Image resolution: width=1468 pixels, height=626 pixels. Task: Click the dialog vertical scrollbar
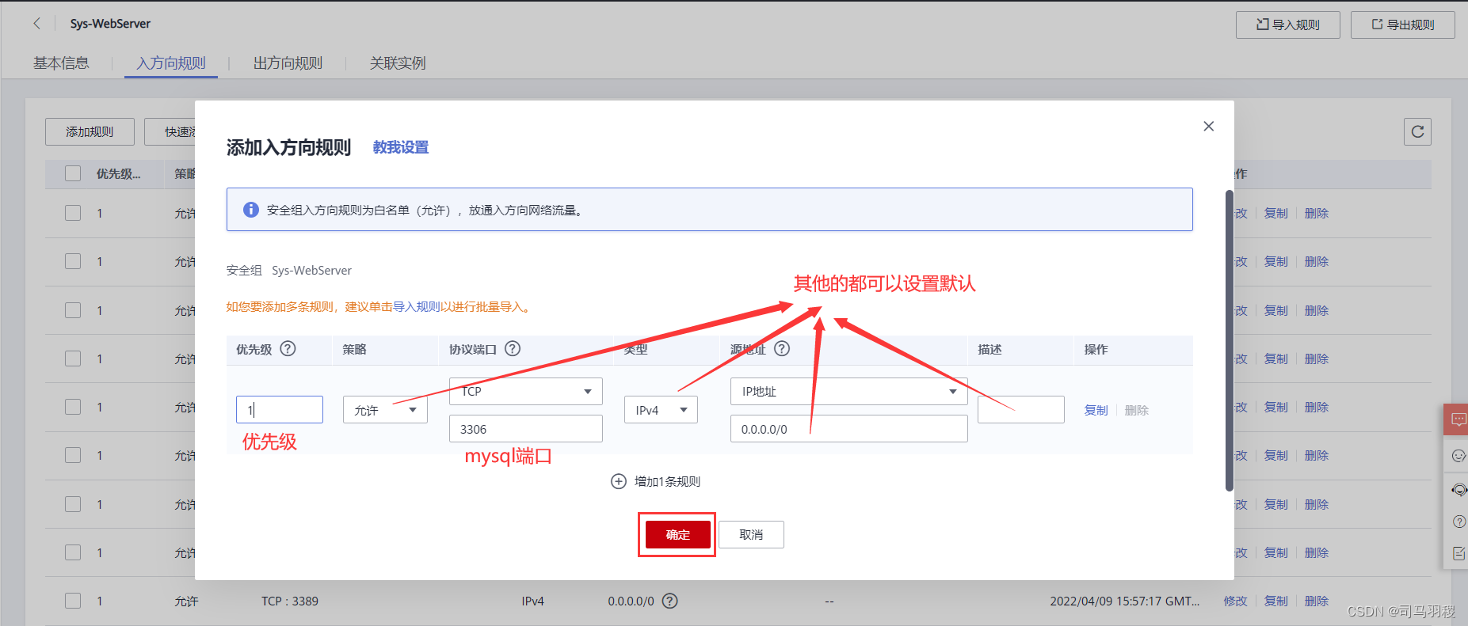point(1229,340)
